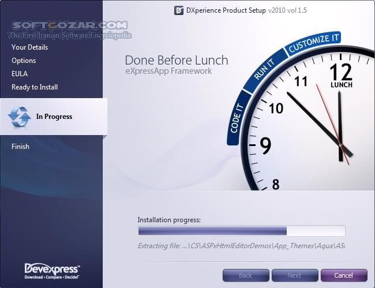Click the number 9 on the clock
Image resolution: width=375 pixels, height=288 pixels.
[x=265, y=145]
